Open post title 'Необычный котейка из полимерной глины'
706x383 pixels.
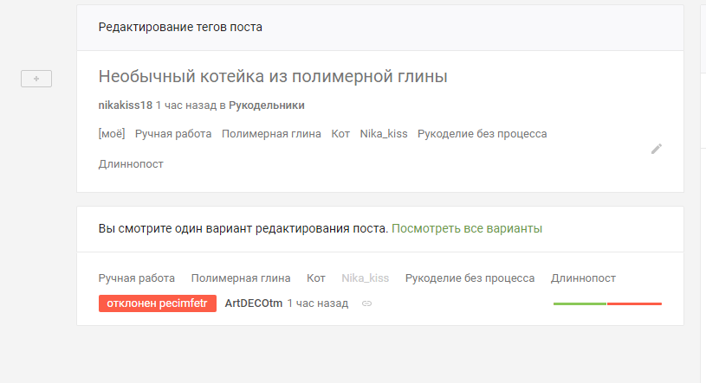273,76
